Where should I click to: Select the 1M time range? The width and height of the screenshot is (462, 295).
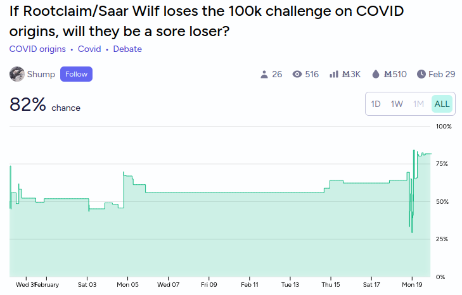(418, 104)
